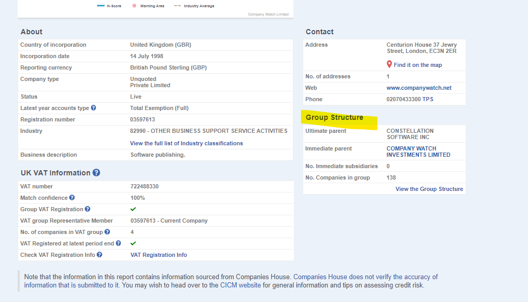Follow the Find it on the map link
The image size is (528, 302).
(417, 65)
